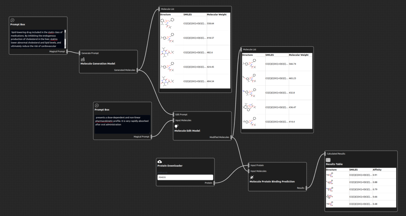406x216 pixels.
Task: Click the Protein Downloader cloud download icon
Action: point(160,161)
